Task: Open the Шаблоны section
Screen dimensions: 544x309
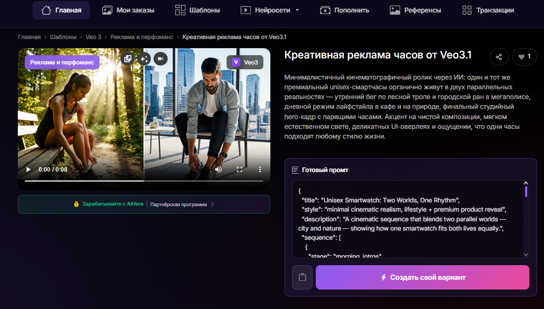Action: click(x=197, y=10)
